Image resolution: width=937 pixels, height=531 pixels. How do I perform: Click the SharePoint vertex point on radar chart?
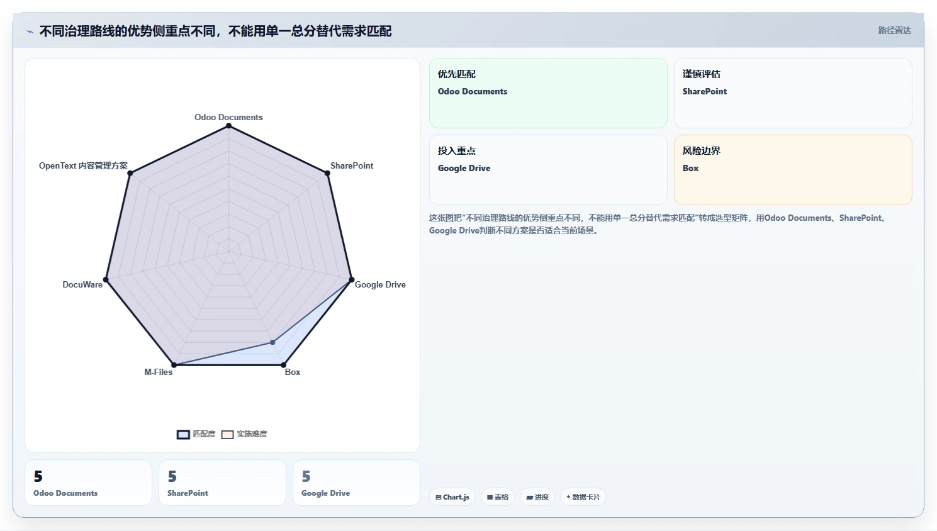tap(327, 173)
